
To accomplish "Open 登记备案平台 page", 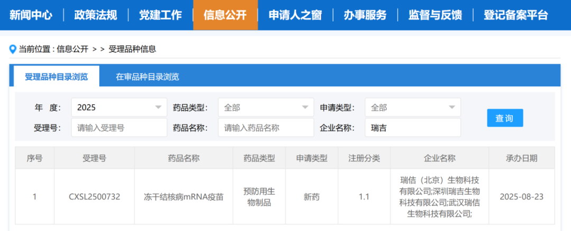I will (x=515, y=15).
